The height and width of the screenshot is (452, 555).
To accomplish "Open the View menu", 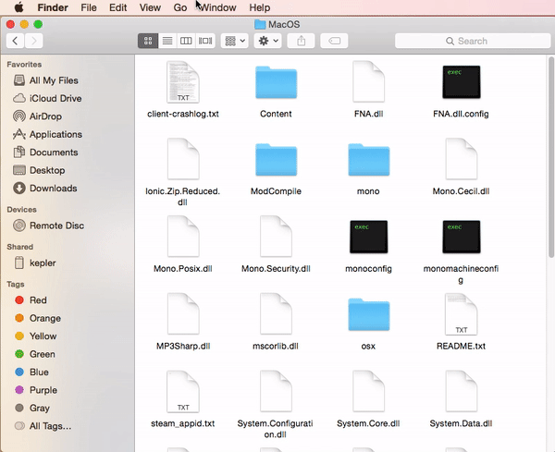I will pyautogui.click(x=150, y=7).
